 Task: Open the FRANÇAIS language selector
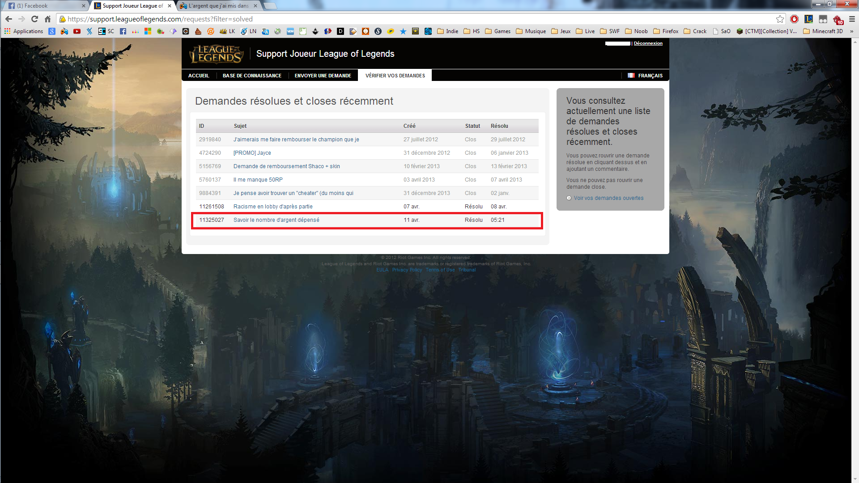[x=645, y=76]
